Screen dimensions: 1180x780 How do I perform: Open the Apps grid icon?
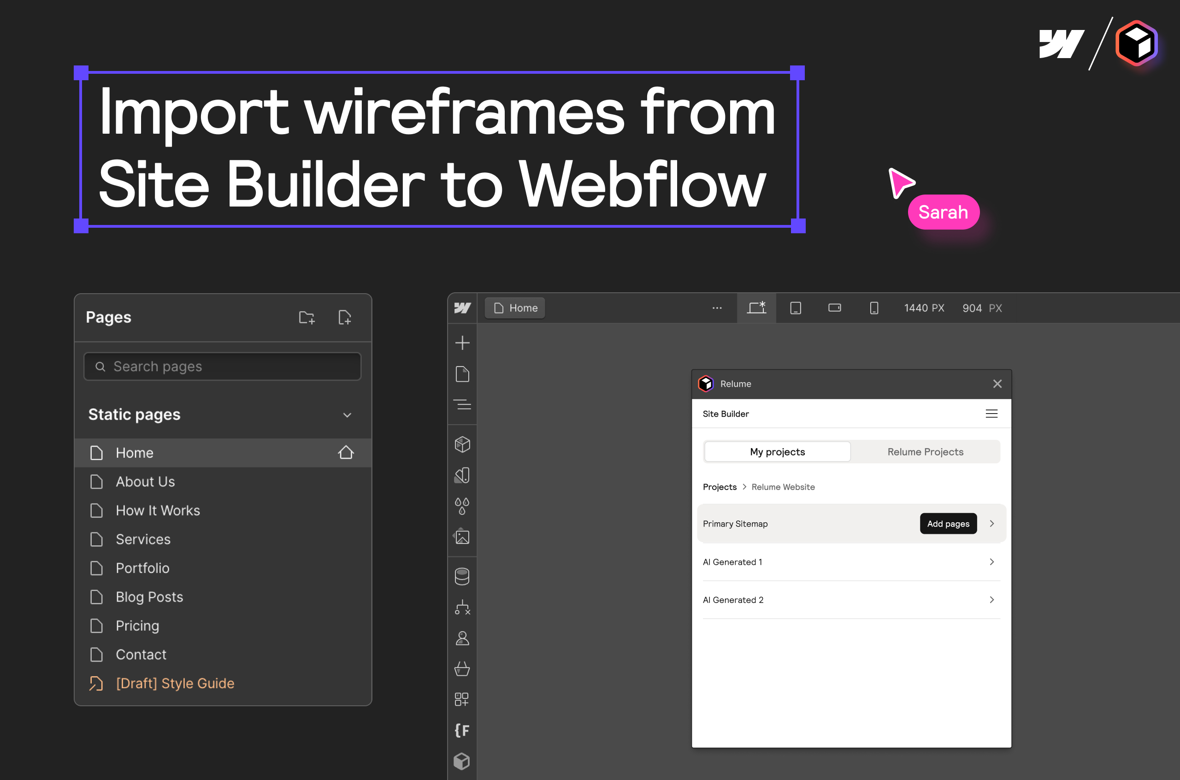(462, 699)
